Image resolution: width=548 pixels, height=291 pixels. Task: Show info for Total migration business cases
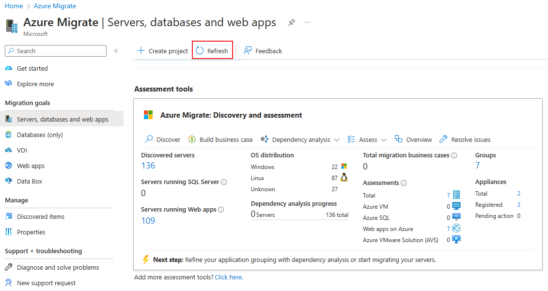click(454, 155)
